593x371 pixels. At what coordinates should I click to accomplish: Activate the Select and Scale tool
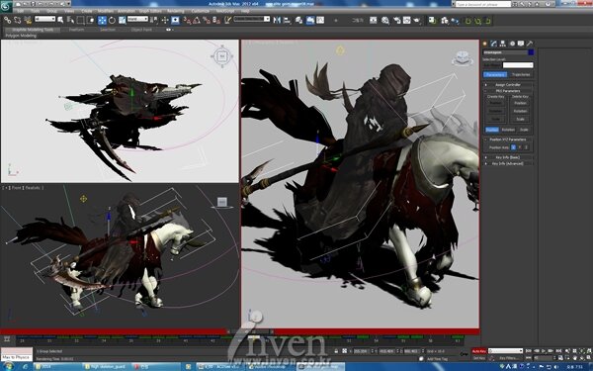click(123, 20)
